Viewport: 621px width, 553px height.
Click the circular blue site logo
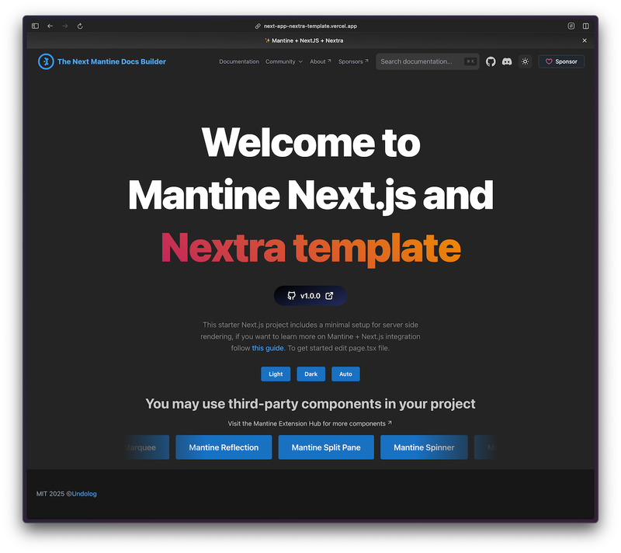46,61
